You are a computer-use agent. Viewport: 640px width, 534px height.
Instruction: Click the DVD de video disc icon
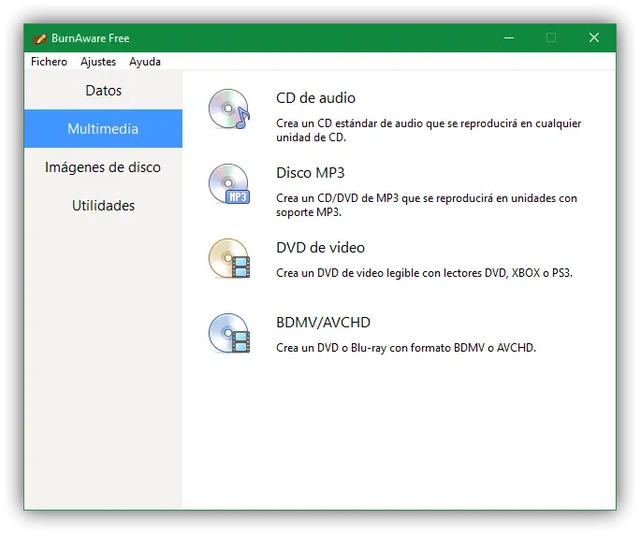click(229, 259)
